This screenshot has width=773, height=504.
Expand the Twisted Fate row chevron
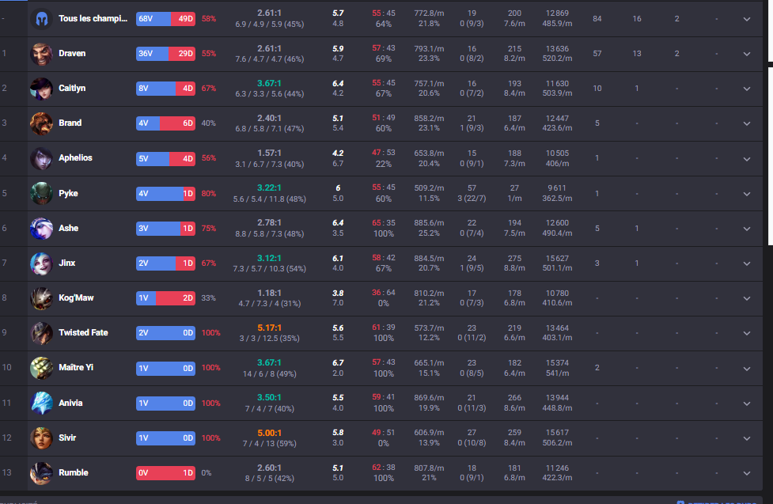(x=747, y=333)
